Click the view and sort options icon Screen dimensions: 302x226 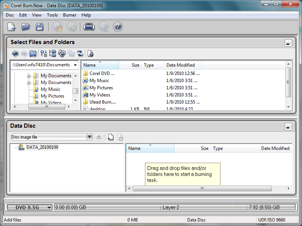pyautogui.click(x=44, y=53)
